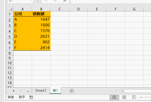Select column D header

[78, 9]
